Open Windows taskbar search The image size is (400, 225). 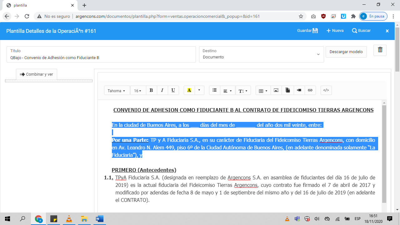(22, 219)
